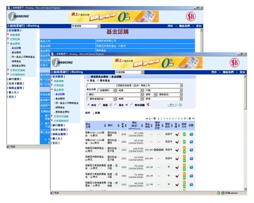Sort by price using its header arrows
Viewport: 254px width, 203px height.
pyautogui.click(x=142, y=126)
